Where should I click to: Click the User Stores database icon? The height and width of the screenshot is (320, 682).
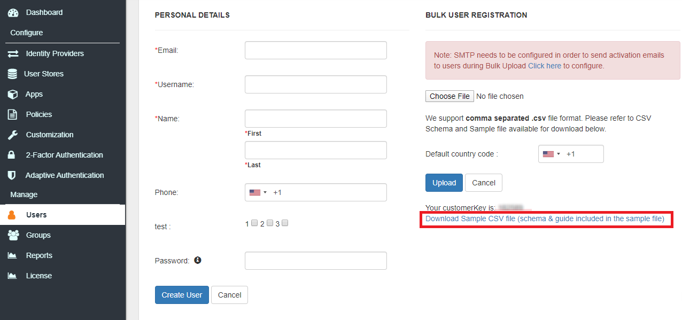(12, 74)
